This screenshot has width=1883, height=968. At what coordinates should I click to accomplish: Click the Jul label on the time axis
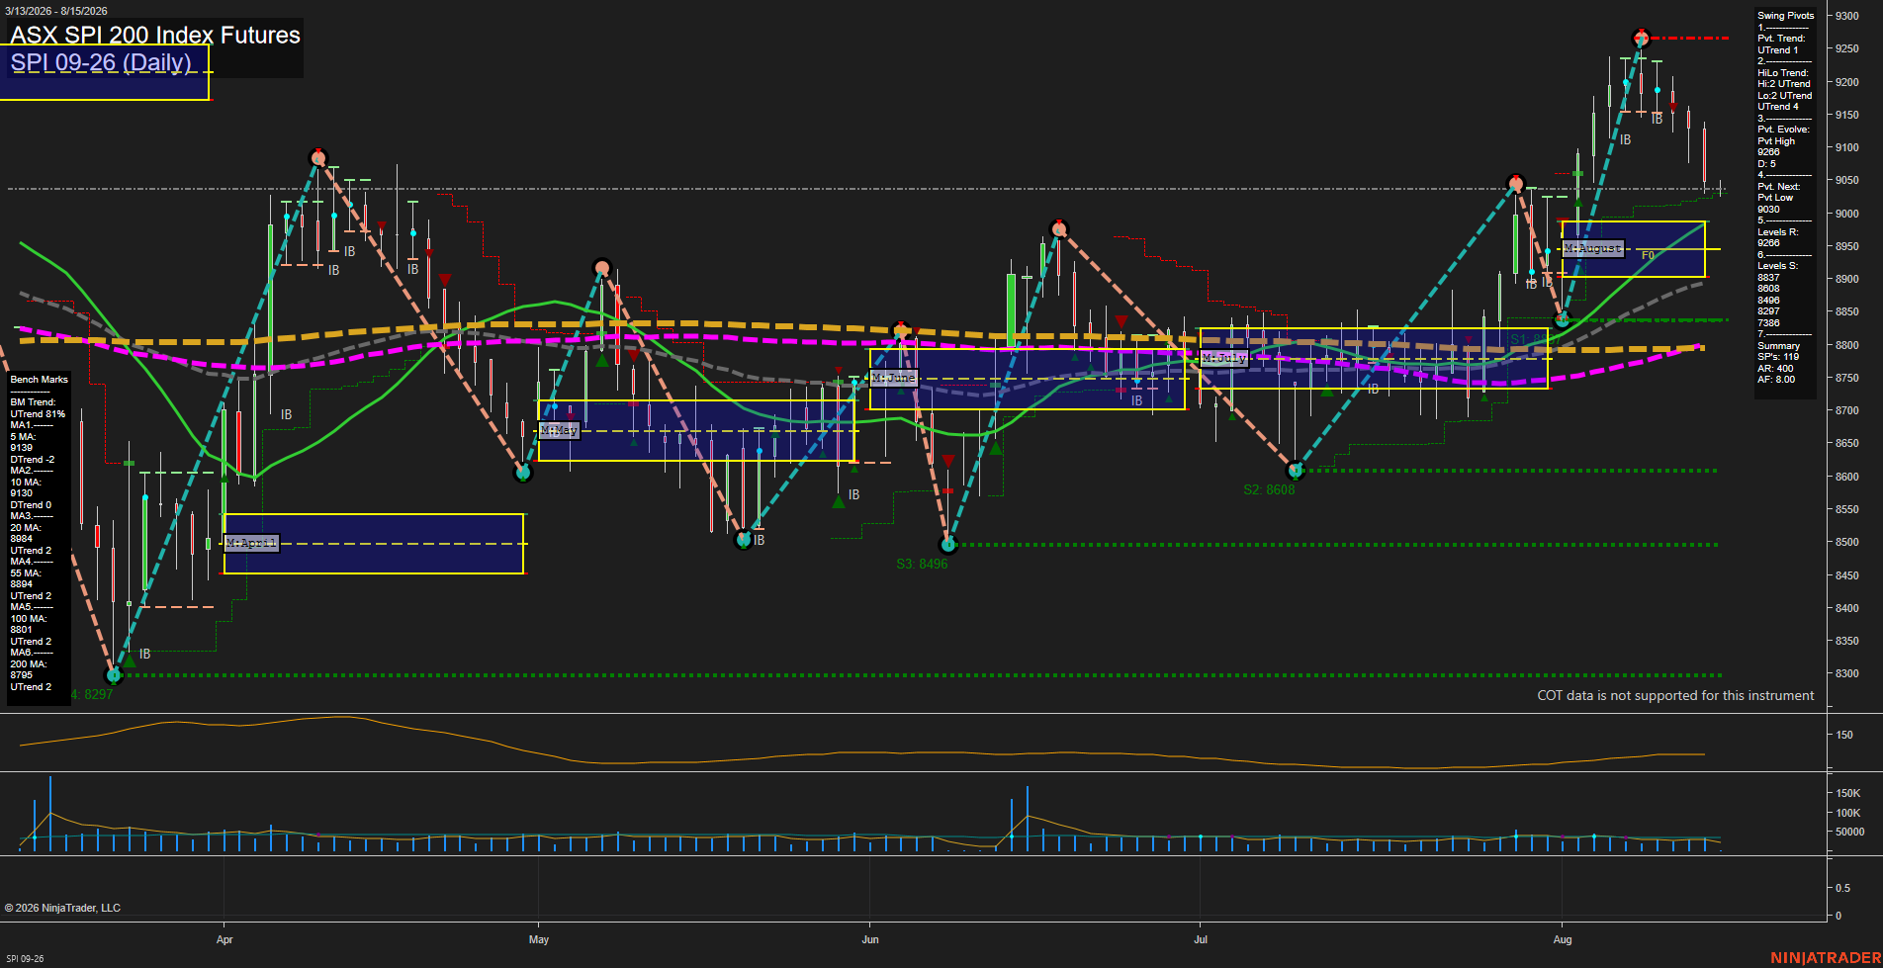pos(1201,939)
